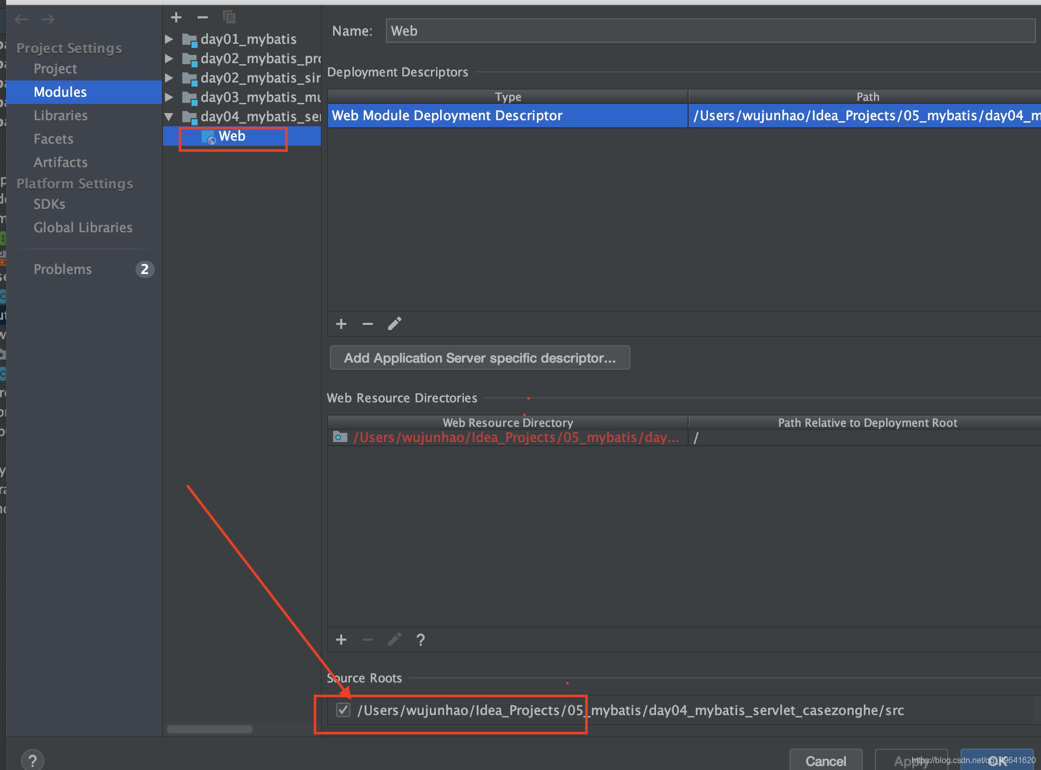1041x770 pixels.
Task: Expand the day03_mybatis module node
Action: pos(169,97)
